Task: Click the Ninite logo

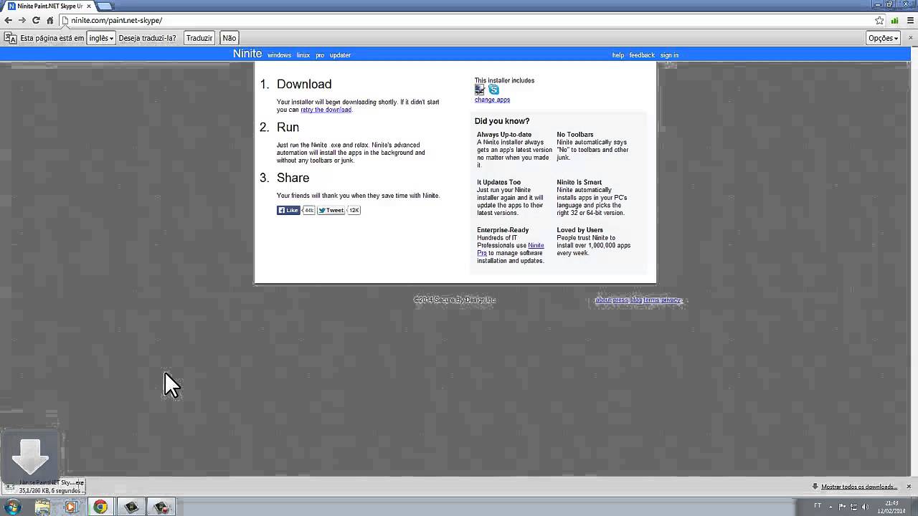Action: (x=247, y=54)
